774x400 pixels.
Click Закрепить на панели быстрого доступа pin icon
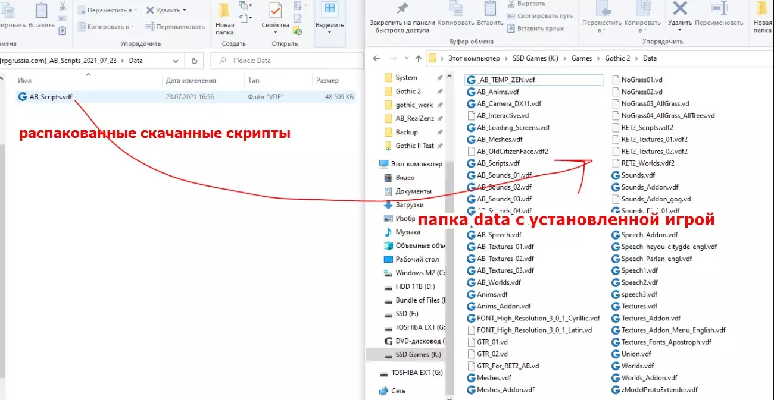click(x=402, y=8)
